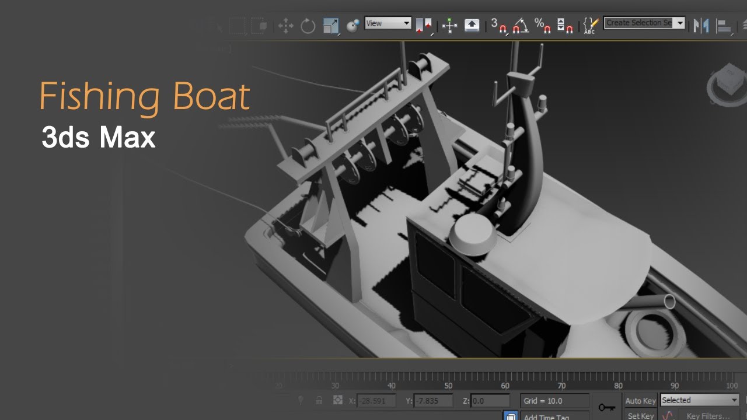Select the Rotate tool
The height and width of the screenshot is (420, 747).
click(x=308, y=26)
